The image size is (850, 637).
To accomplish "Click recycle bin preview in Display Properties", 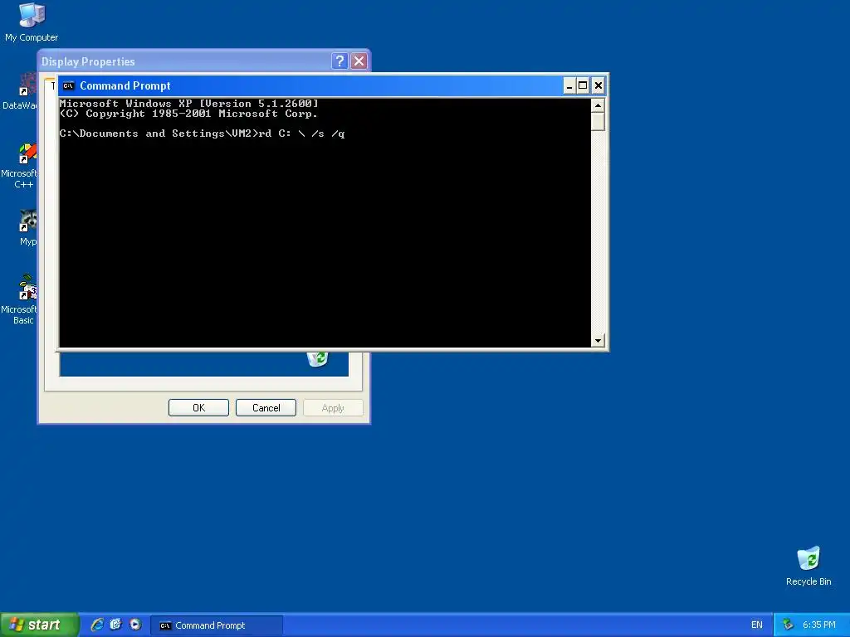I will tap(317, 358).
